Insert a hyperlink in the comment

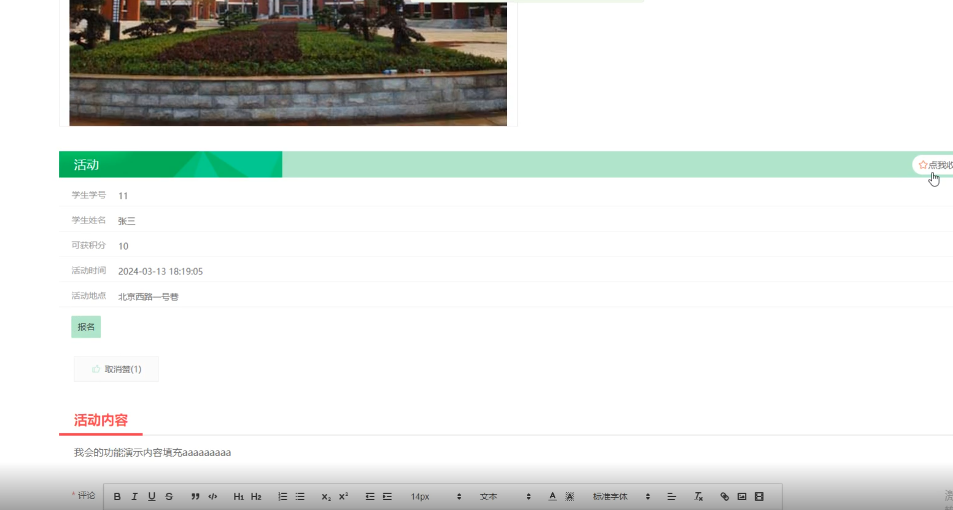[725, 496]
